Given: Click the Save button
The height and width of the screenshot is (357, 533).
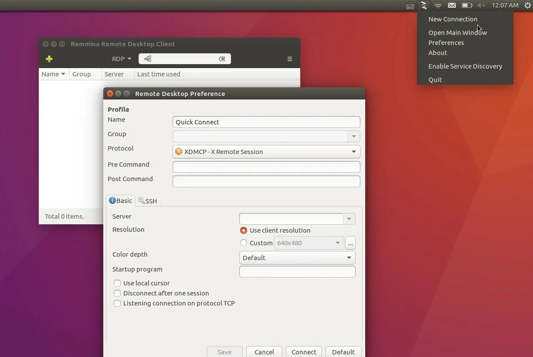Looking at the screenshot, I should (224, 352).
